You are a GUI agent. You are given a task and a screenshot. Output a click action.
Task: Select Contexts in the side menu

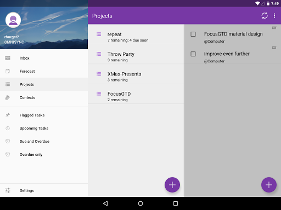[44, 97]
